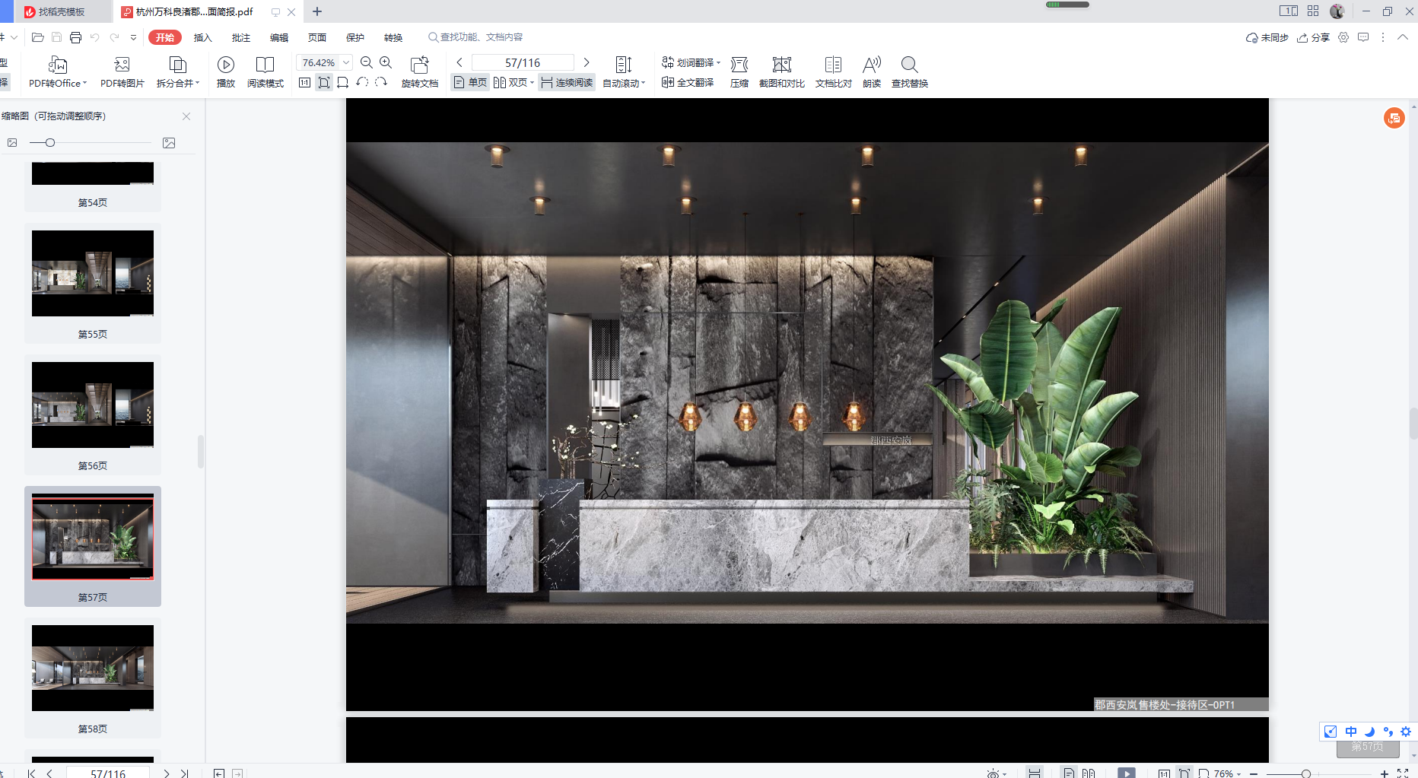This screenshot has height=778, width=1418.
Task: Click the larger thumbnails image icon
Action: [x=169, y=143]
